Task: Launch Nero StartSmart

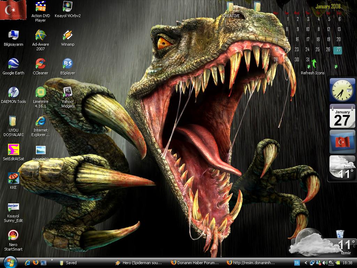Action: click(13, 241)
